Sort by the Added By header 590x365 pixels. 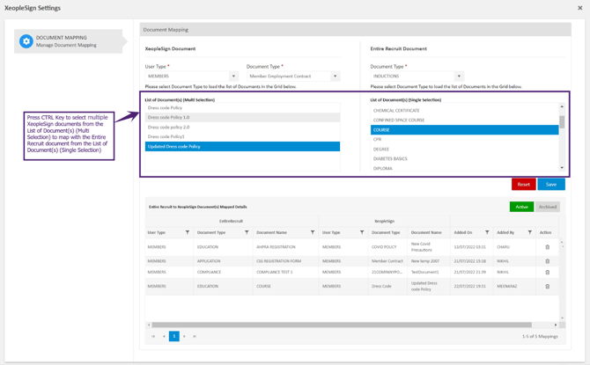pos(505,232)
